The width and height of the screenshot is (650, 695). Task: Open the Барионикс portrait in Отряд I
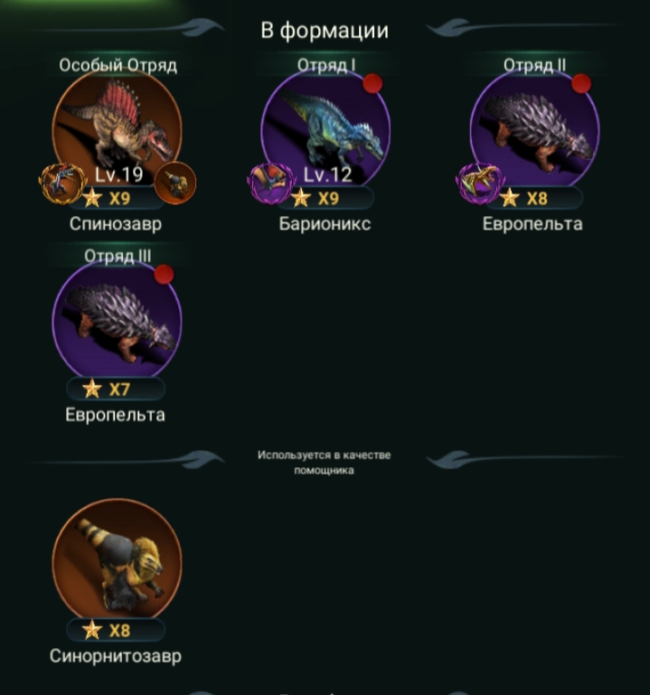pyautogui.click(x=325, y=129)
